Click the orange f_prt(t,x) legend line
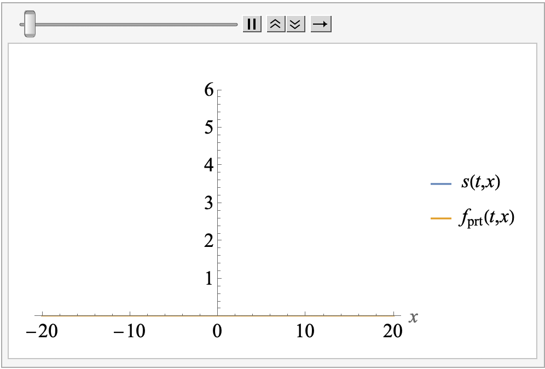545x369 pixels. pos(441,218)
